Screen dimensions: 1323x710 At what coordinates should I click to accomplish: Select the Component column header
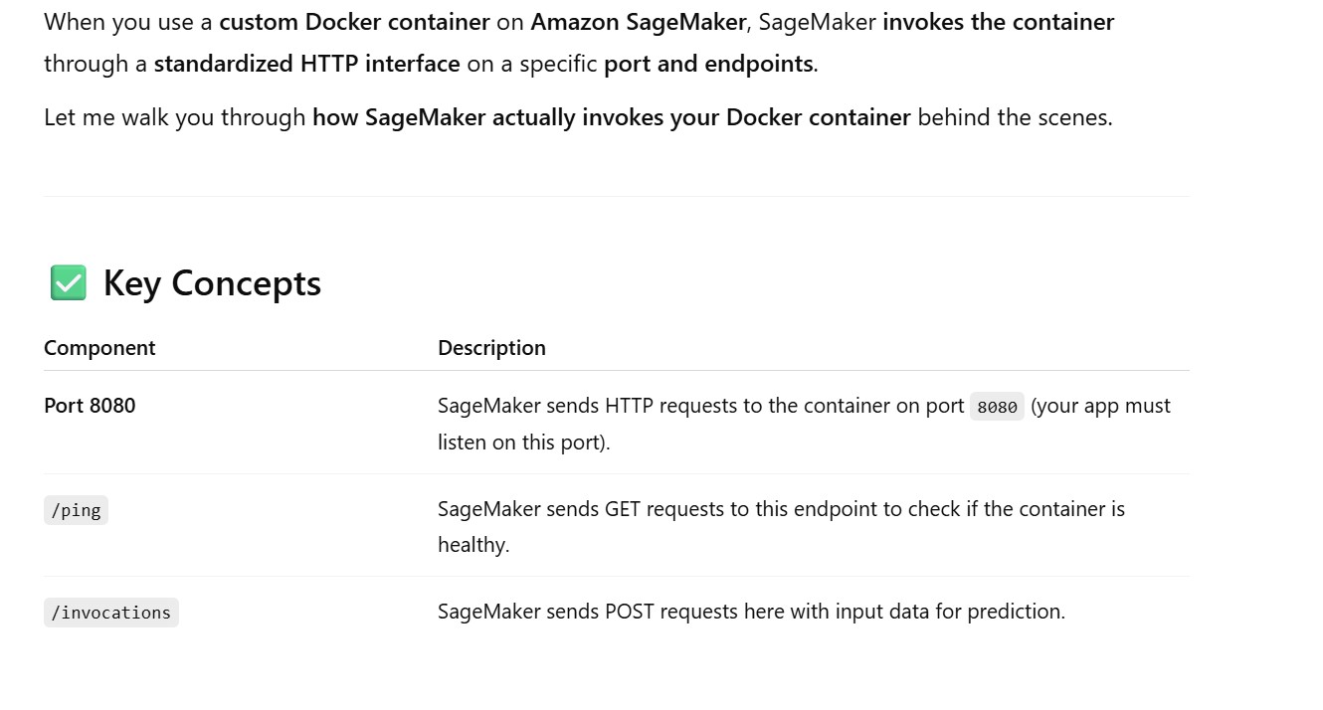click(99, 348)
